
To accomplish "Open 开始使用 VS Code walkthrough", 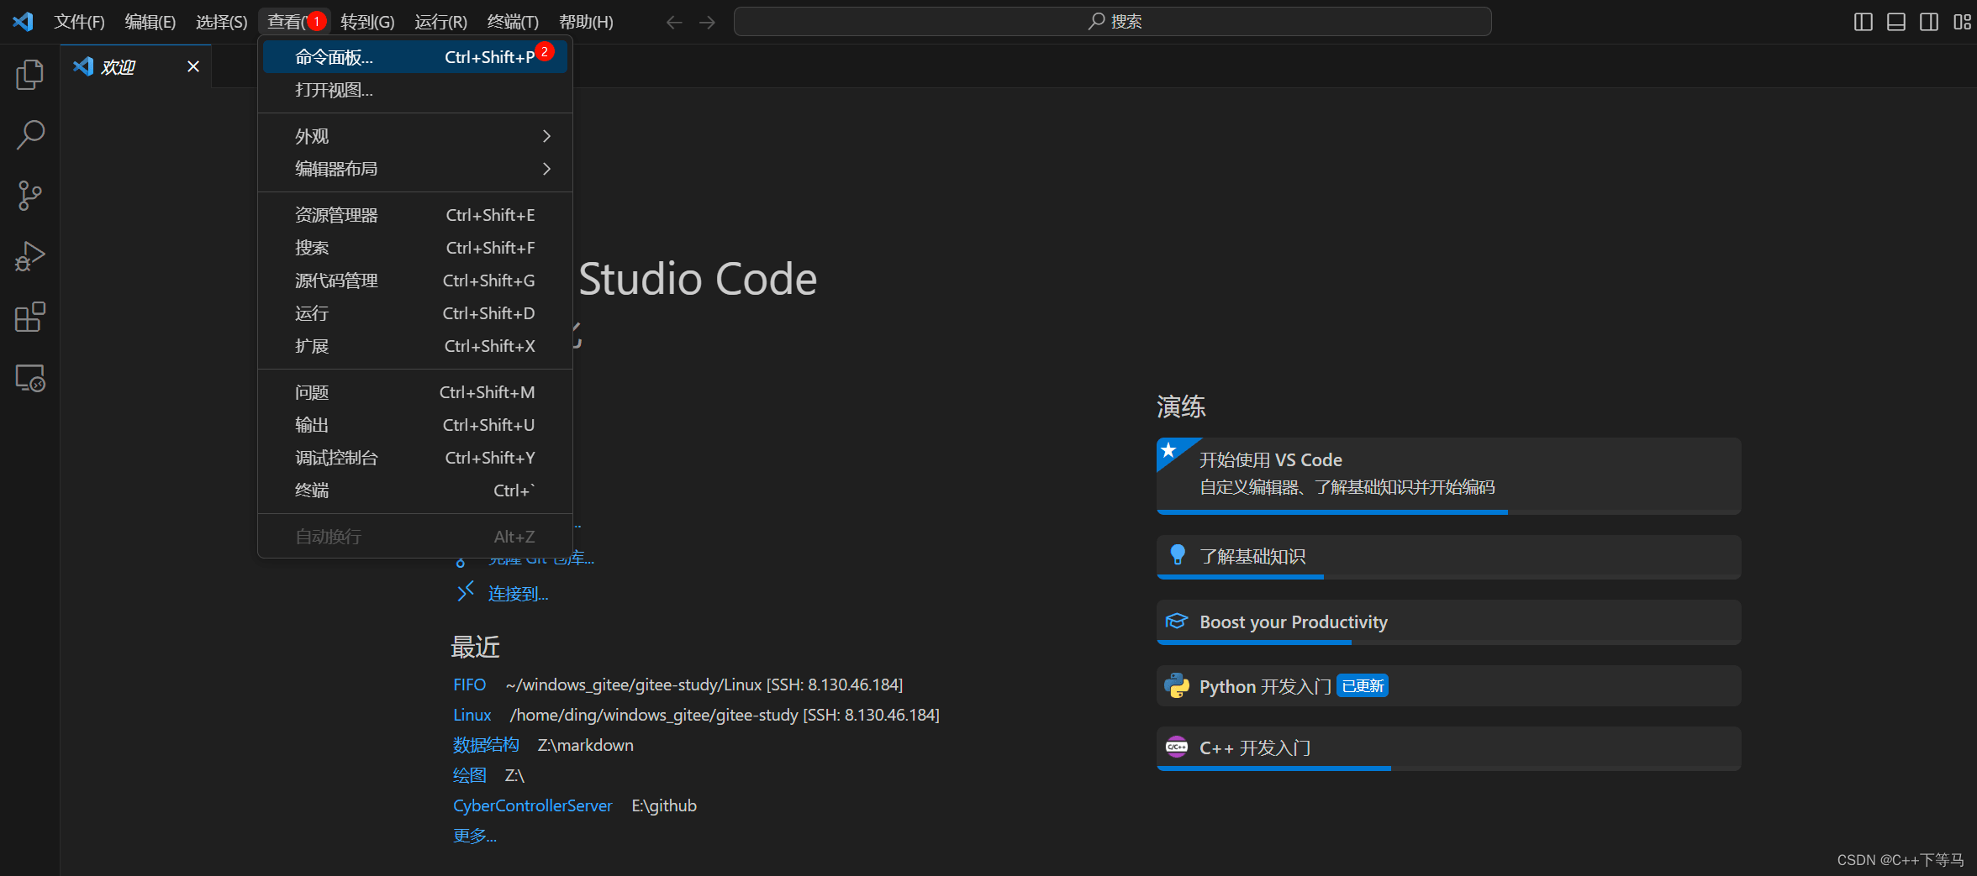I will click(x=1448, y=475).
